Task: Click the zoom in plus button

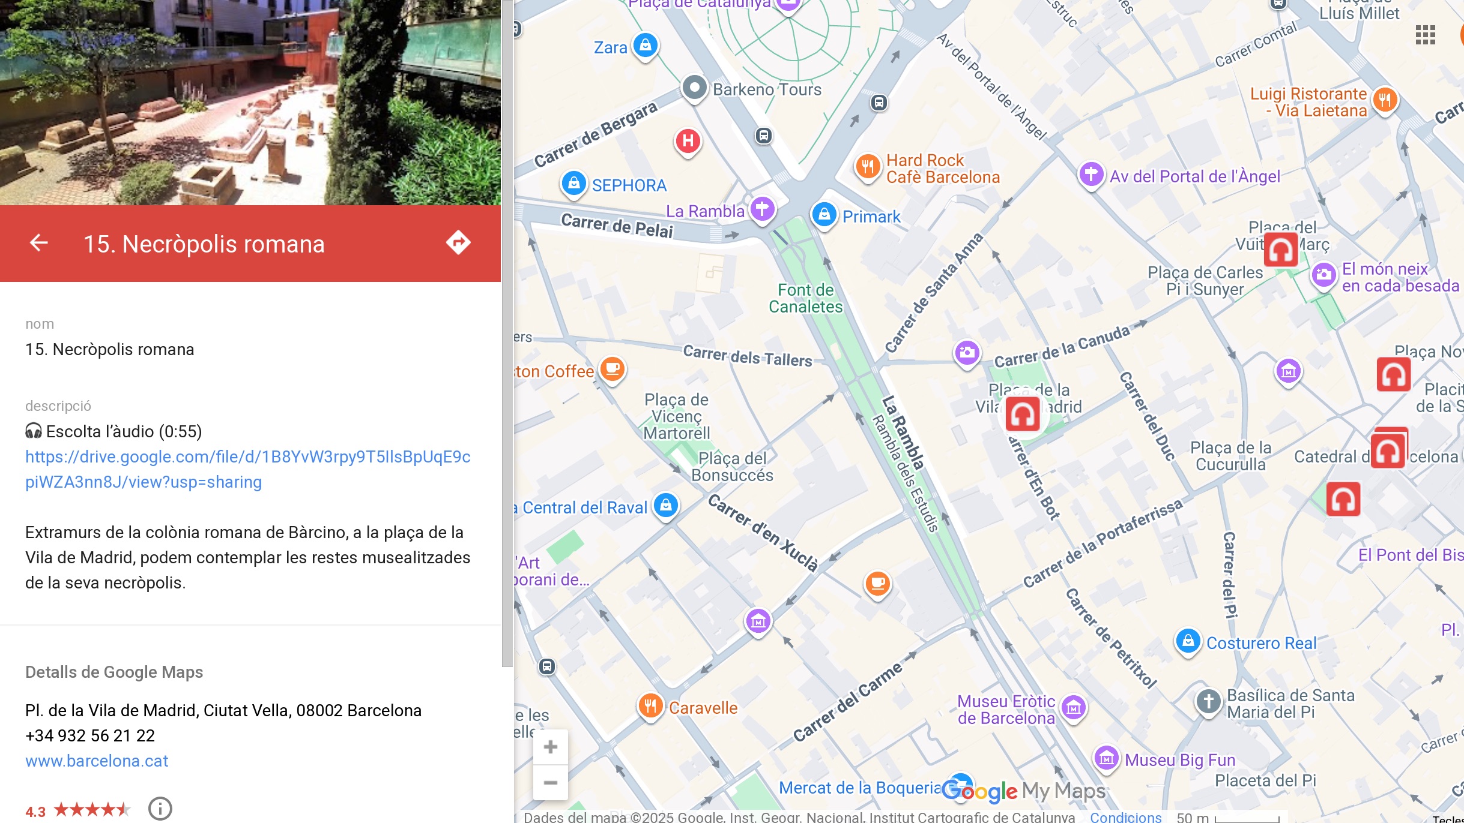Action: tap(550, 747)
